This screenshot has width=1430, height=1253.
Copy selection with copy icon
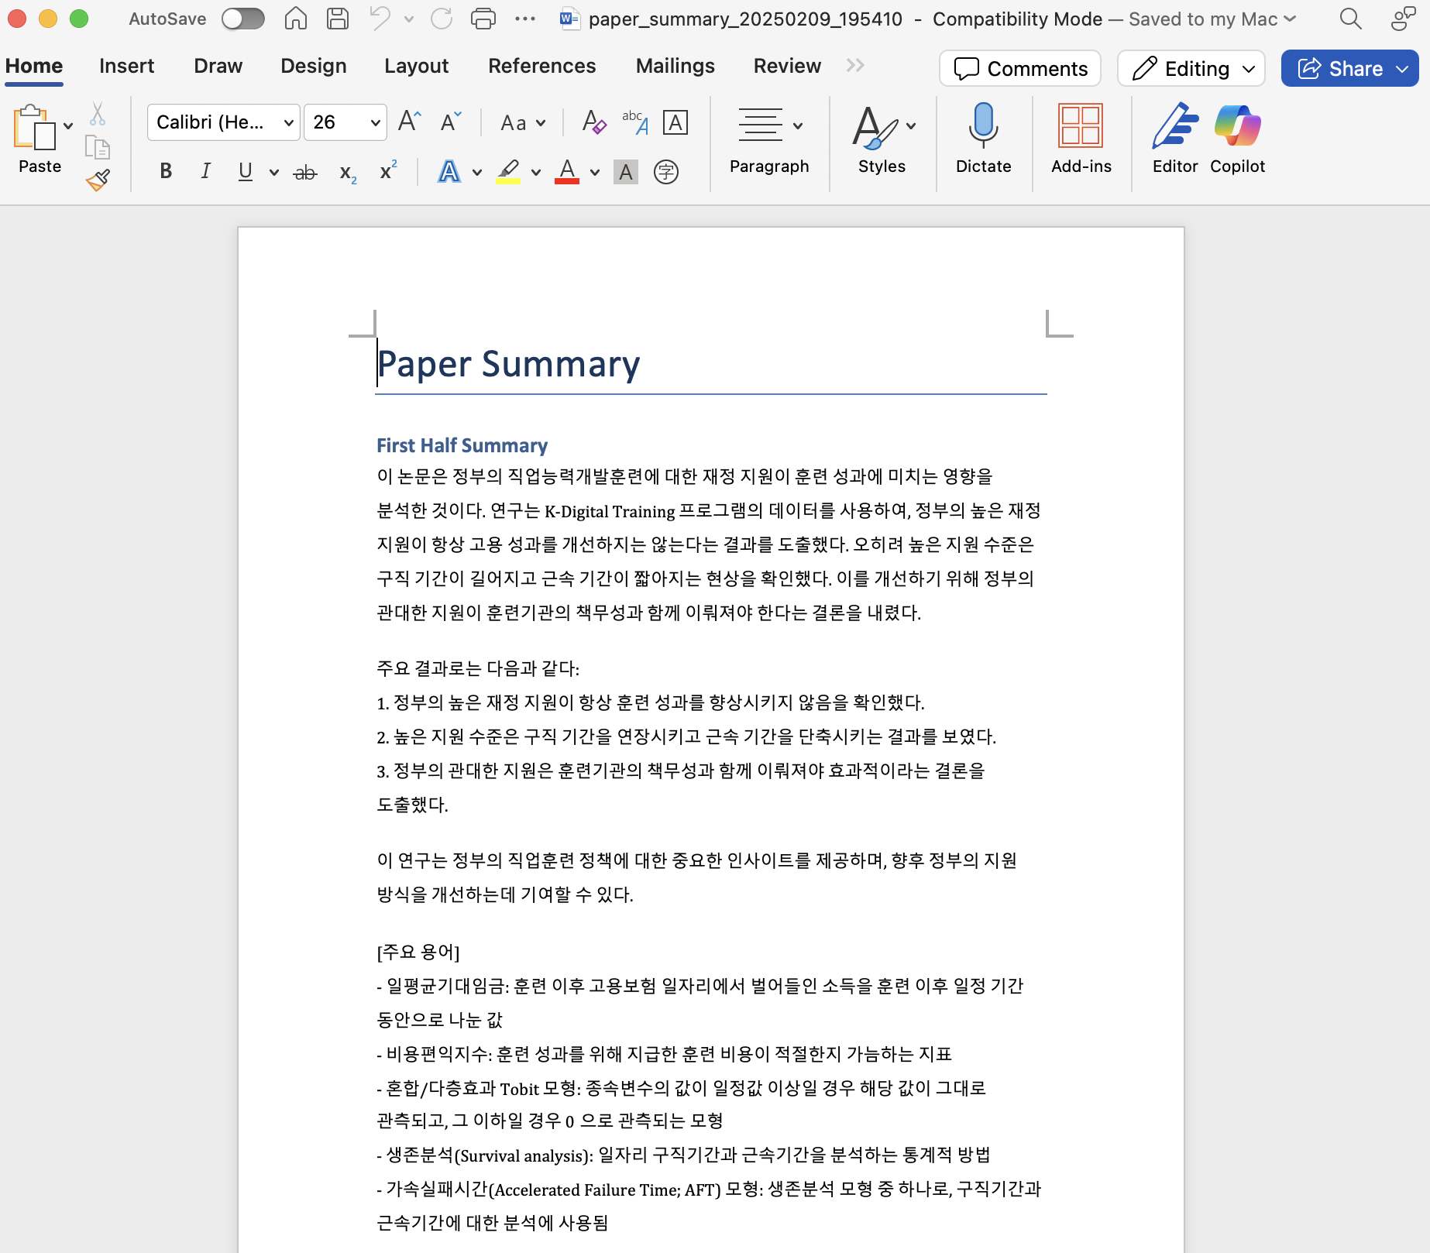tap(98, 147)
